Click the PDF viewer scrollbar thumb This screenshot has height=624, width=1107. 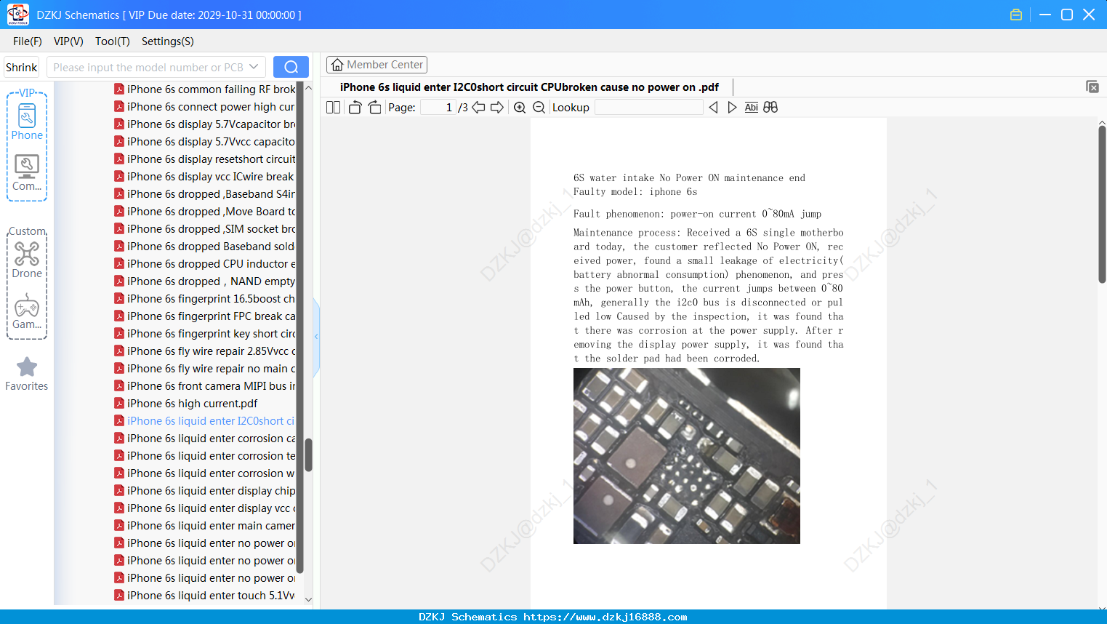[1102, 204]
